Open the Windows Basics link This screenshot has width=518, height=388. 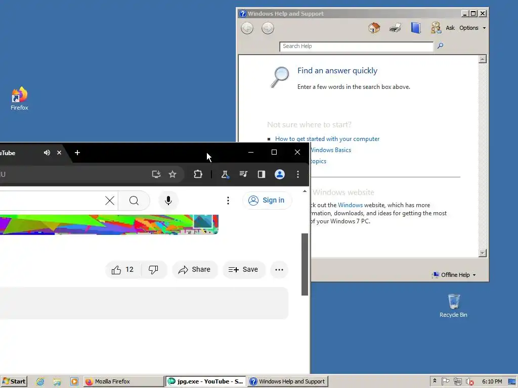click(x=331, y=150)
